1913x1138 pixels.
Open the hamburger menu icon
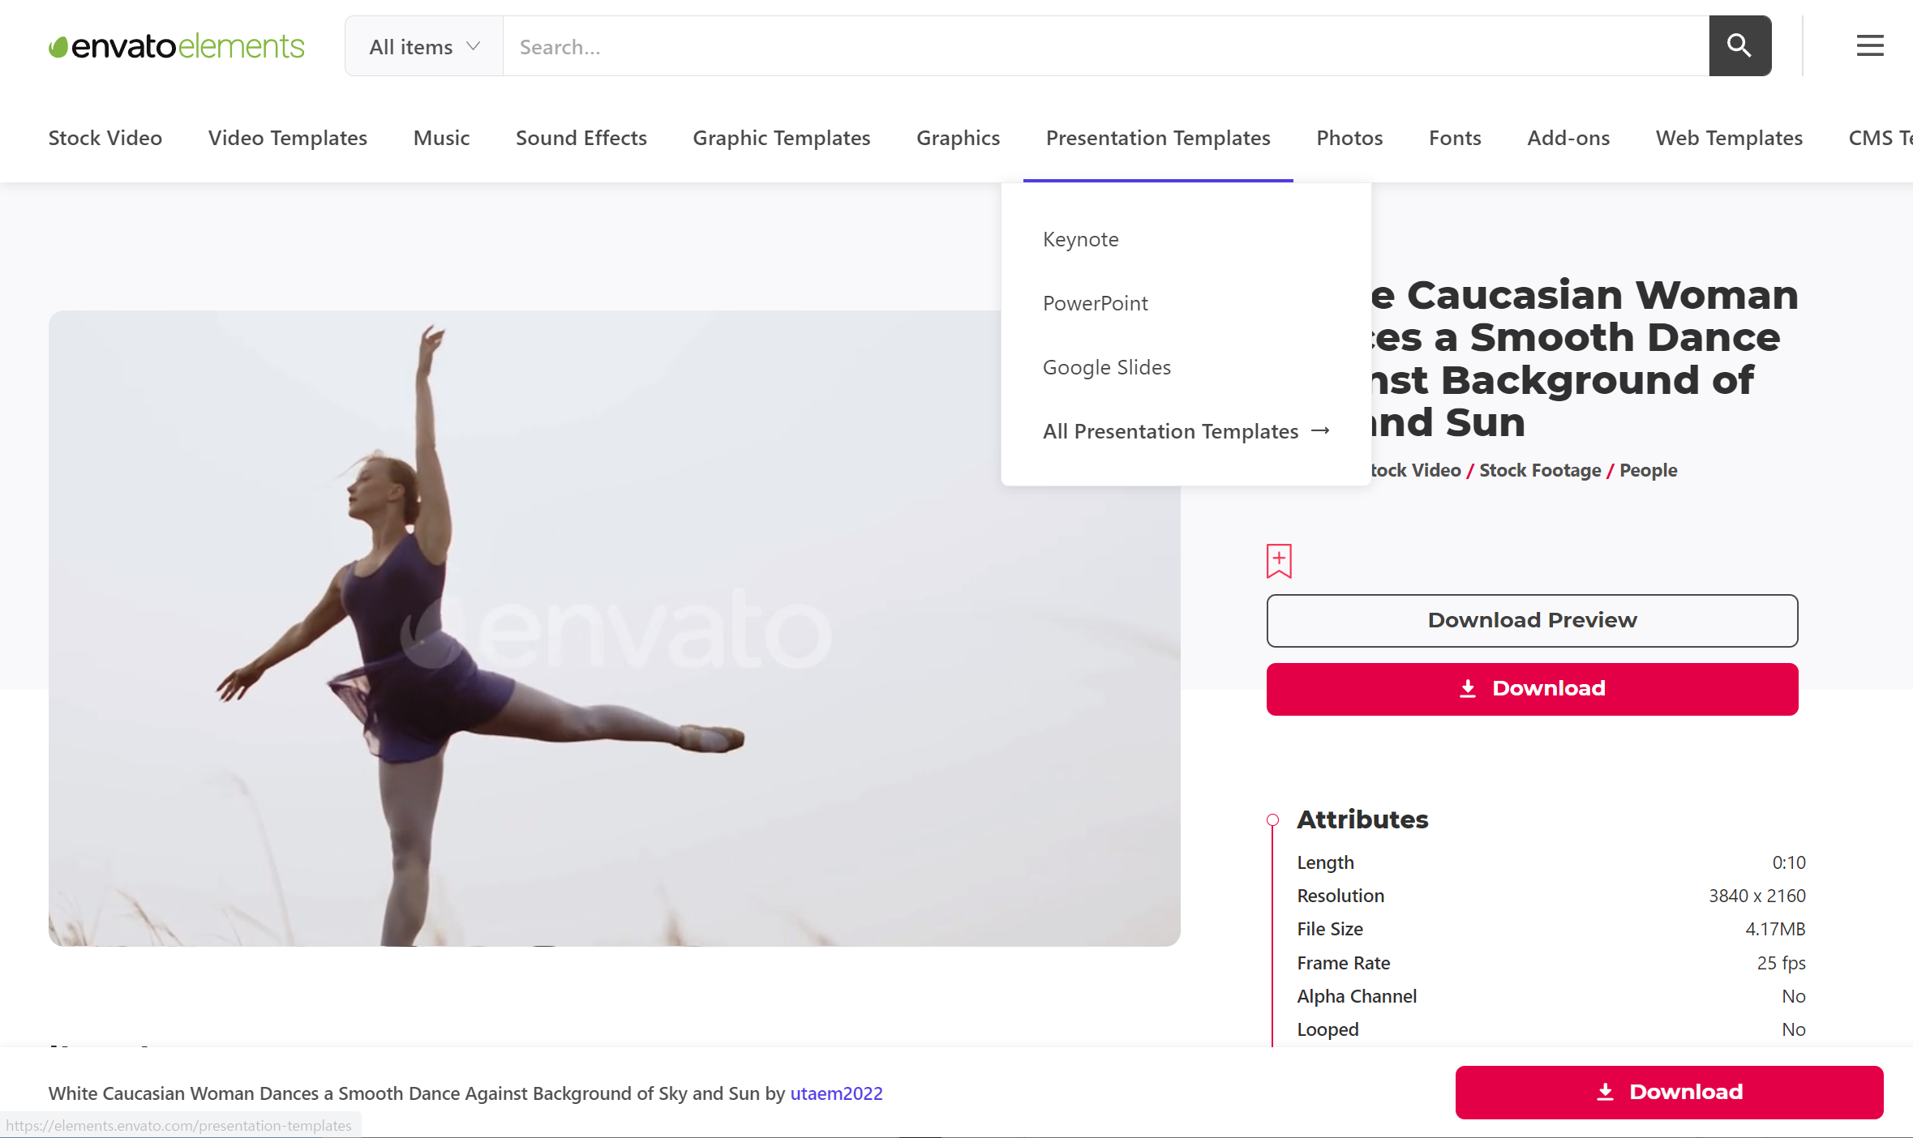click(1870, 46)
